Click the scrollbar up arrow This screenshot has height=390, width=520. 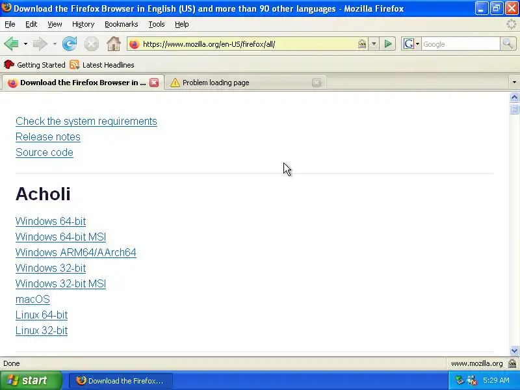pyautogui.click(x=514, y=97)
